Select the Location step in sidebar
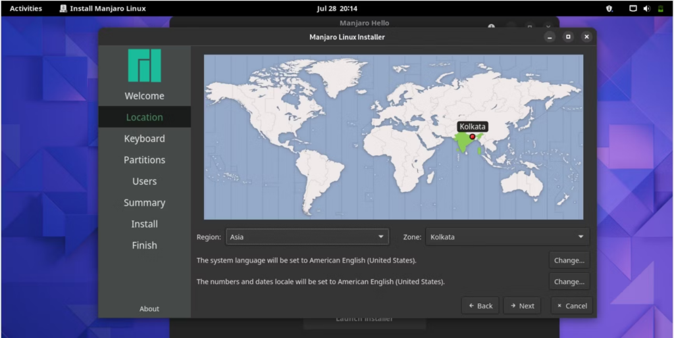This screenshot has width=674, height=338. coord(144,117)
